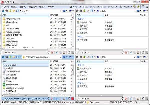The height and width of the screenshot is (105, 150).
Task: Select the 6RoomsData folder
Action: 11,22
